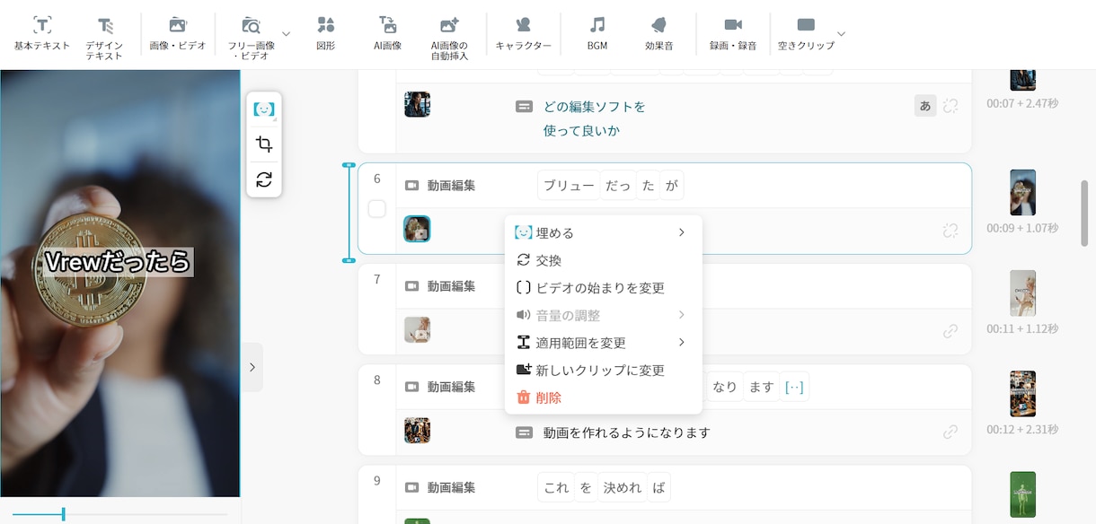The image size is (1096, 524).
Task: Open 埋める submenu
Action: tap(604, 232)
